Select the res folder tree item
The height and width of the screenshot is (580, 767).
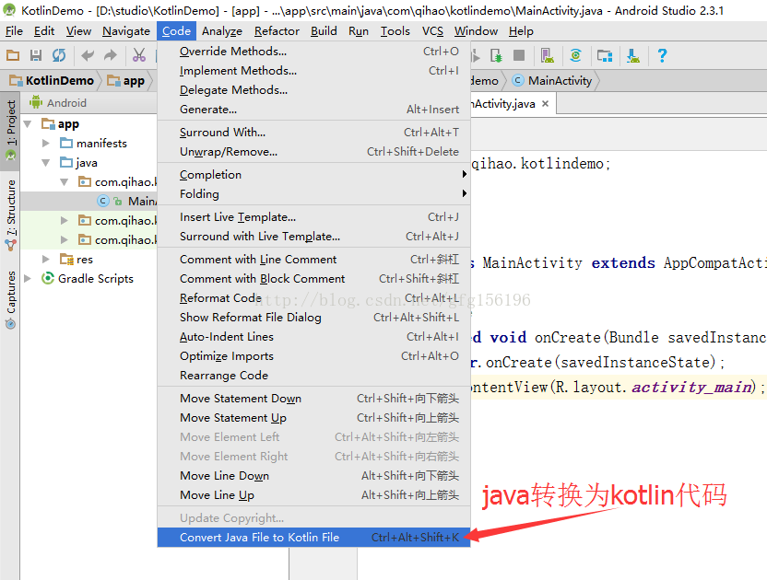point(77,259)
